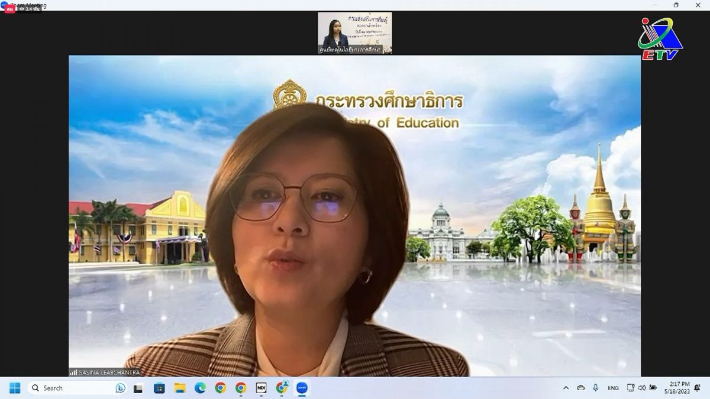Open Chrome with profile badge icon
The height and width of the screenshot is (399, 710).
click(282, 388)
